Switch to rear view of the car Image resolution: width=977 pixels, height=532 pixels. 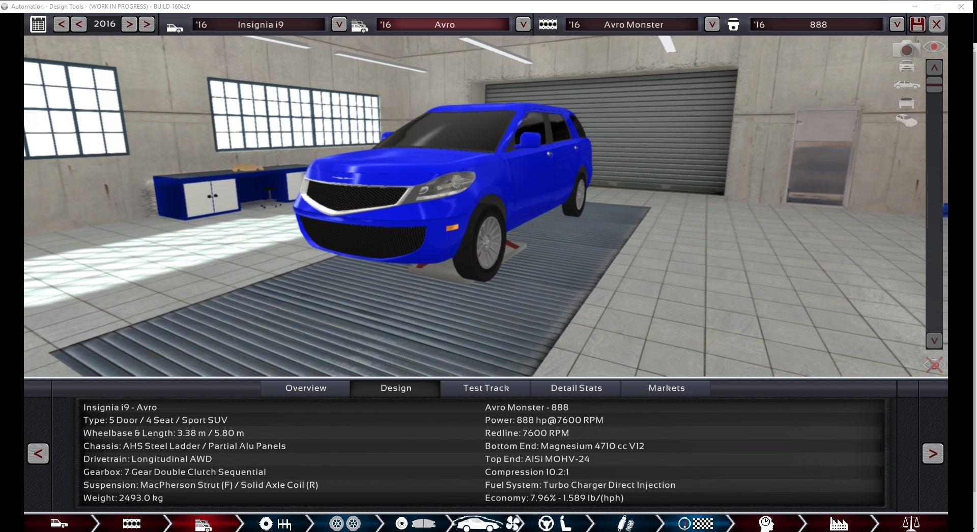(x=906, y=103)
